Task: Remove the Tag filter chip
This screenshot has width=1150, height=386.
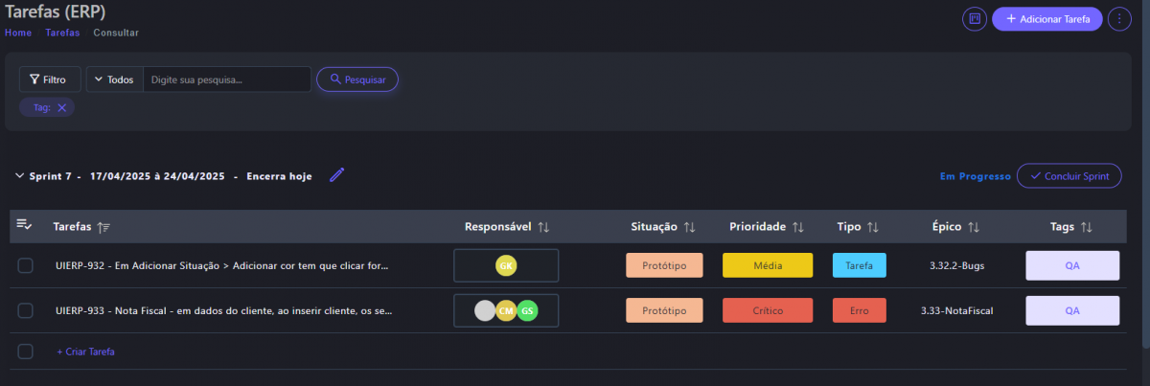Action: coord(62,108)
